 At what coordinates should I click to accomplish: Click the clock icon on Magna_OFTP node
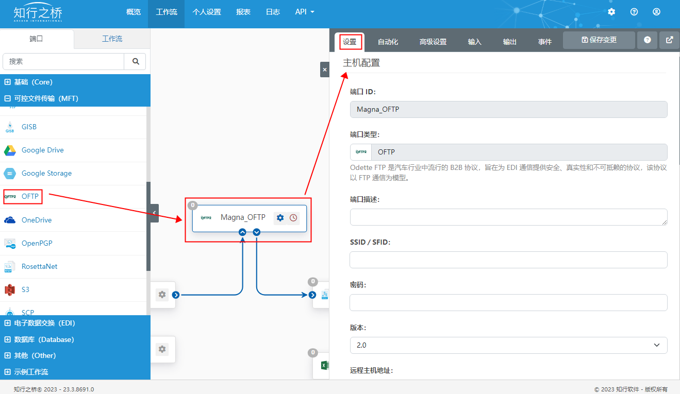pos(293,218)
